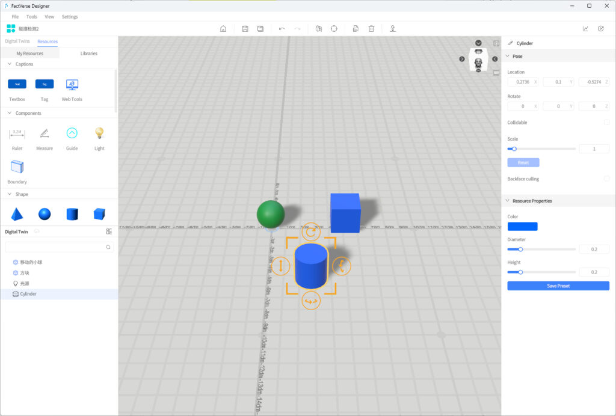This screenshot has height=416, width=616.
Task: Click the horizontal-move gizmo below the cylinder
Action: pos(311,301)
